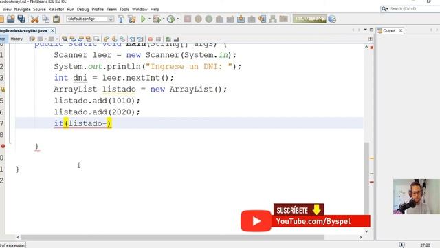Open the Debug menu

click(82, 9)
